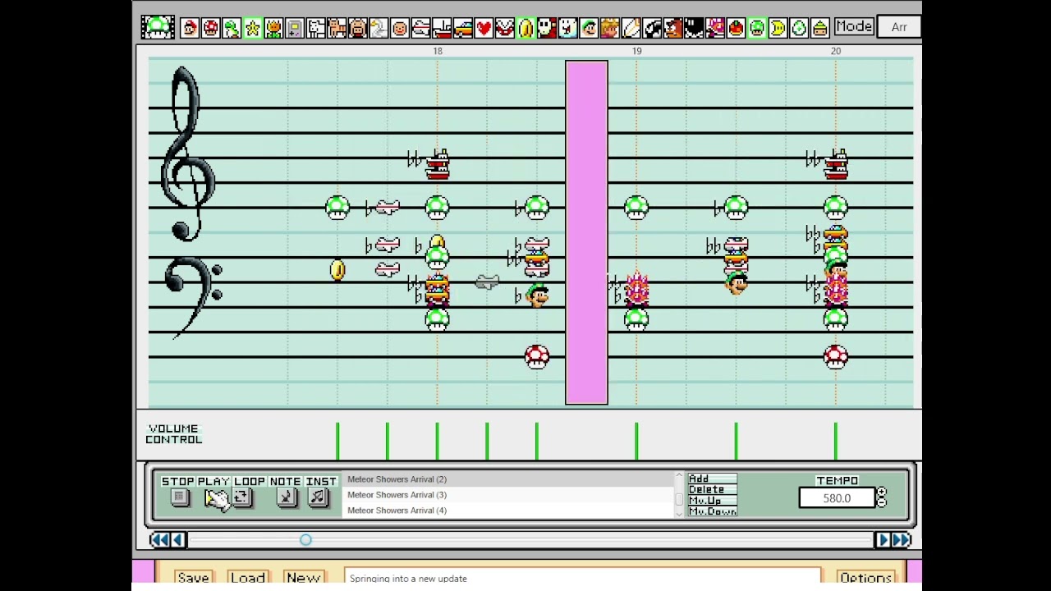The image size is (1051, 591).
Task: Click the song position slider thumb
Action: (x=305, y=539)
